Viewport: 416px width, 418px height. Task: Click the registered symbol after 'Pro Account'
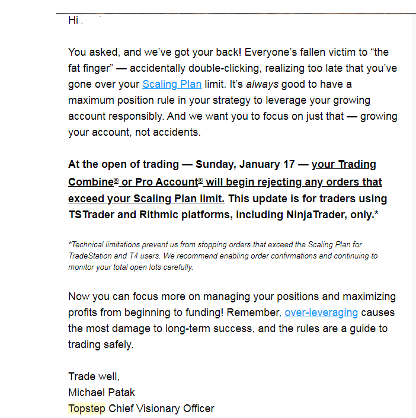[201, 180]
